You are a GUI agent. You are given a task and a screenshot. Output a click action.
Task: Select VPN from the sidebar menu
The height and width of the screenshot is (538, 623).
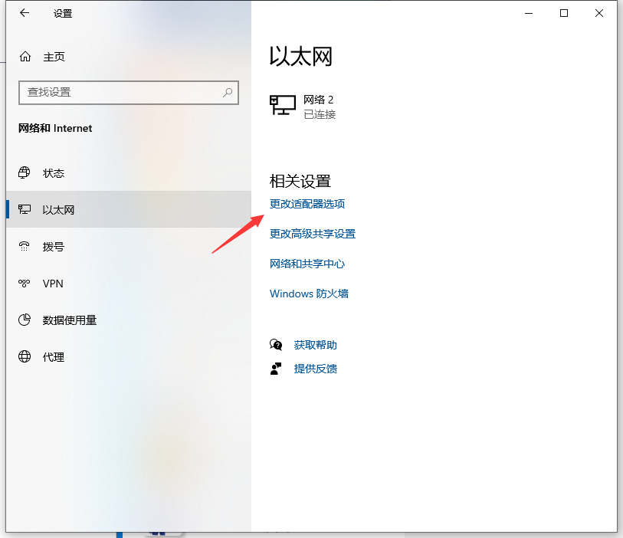coord(49,283)
